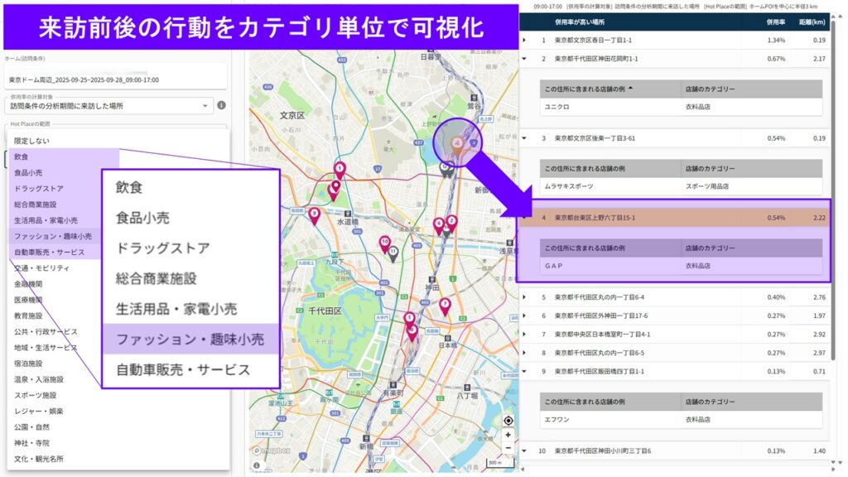Select 限定しない in the Hot Place list
The width and height of the screenshot is (848, 477).
[x=33, y=141]
